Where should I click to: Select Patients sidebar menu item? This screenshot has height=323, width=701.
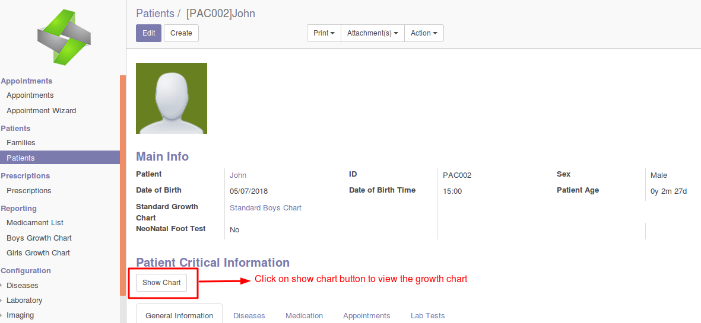click(60, 158)
